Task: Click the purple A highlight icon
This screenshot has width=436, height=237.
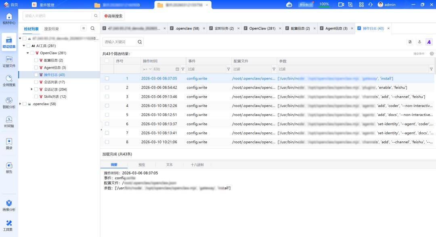Action: click(429, 42)
